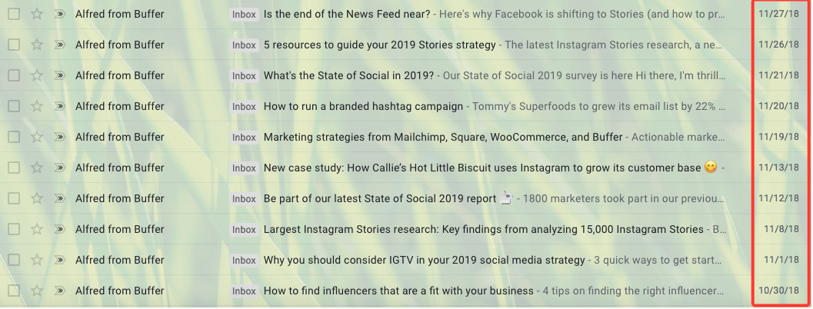
Task: Open the 'What's the State of Social in 2019?' email
Action: click(x=348, y=75)
